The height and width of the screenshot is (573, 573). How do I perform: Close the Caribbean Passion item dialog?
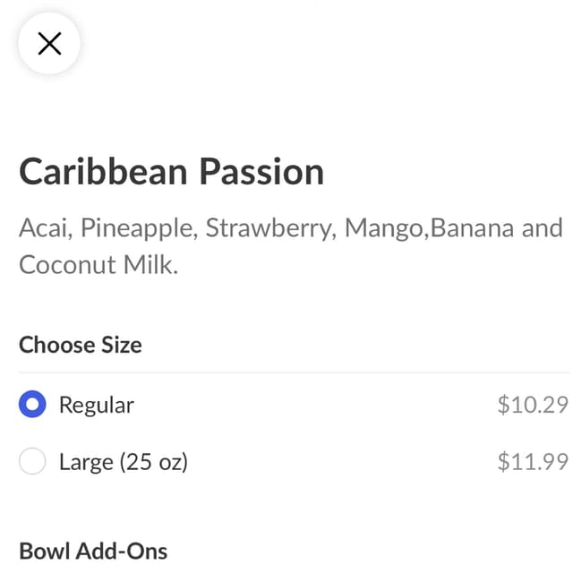pyautogui.click(x=49, y=43)
